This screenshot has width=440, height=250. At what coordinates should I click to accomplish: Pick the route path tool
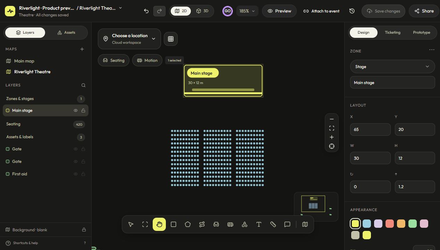202,224
